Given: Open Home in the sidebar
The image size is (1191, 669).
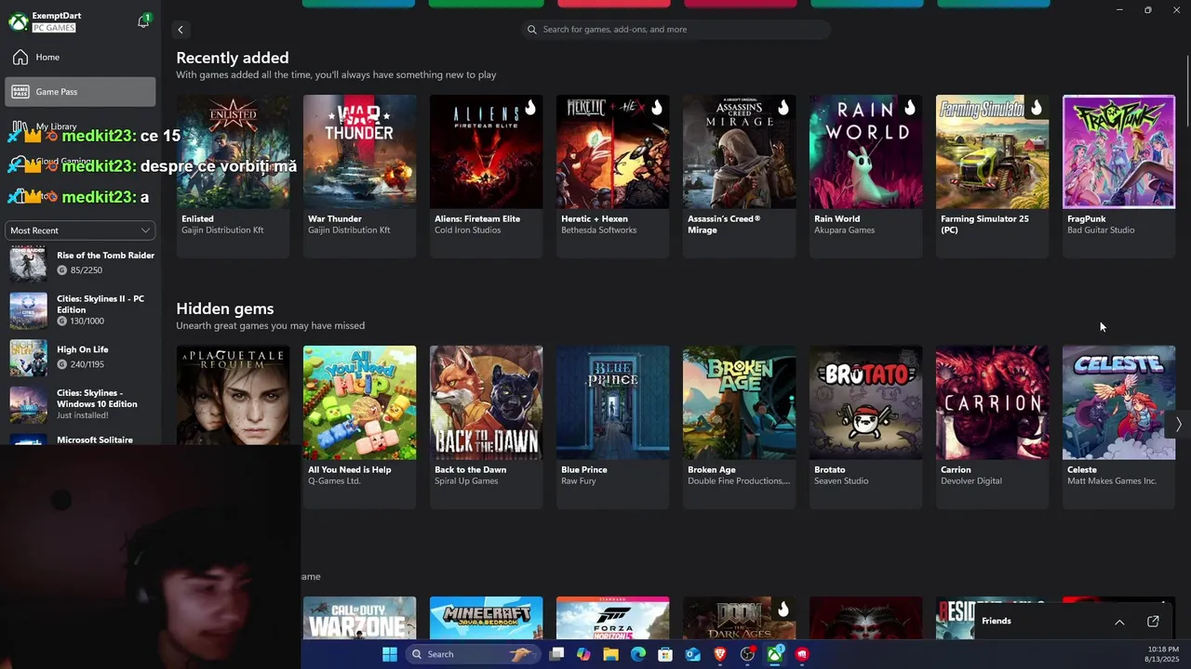Looking at the screenshot, I should point(80,58).
